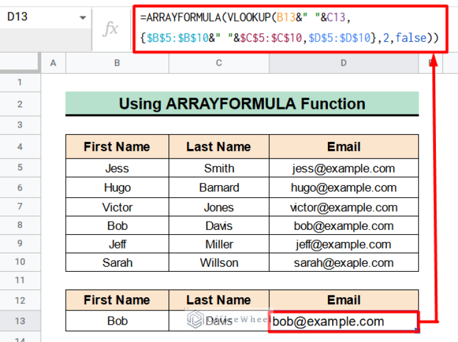
Task: Click the select-all corner box
Action: coord(20,63)
